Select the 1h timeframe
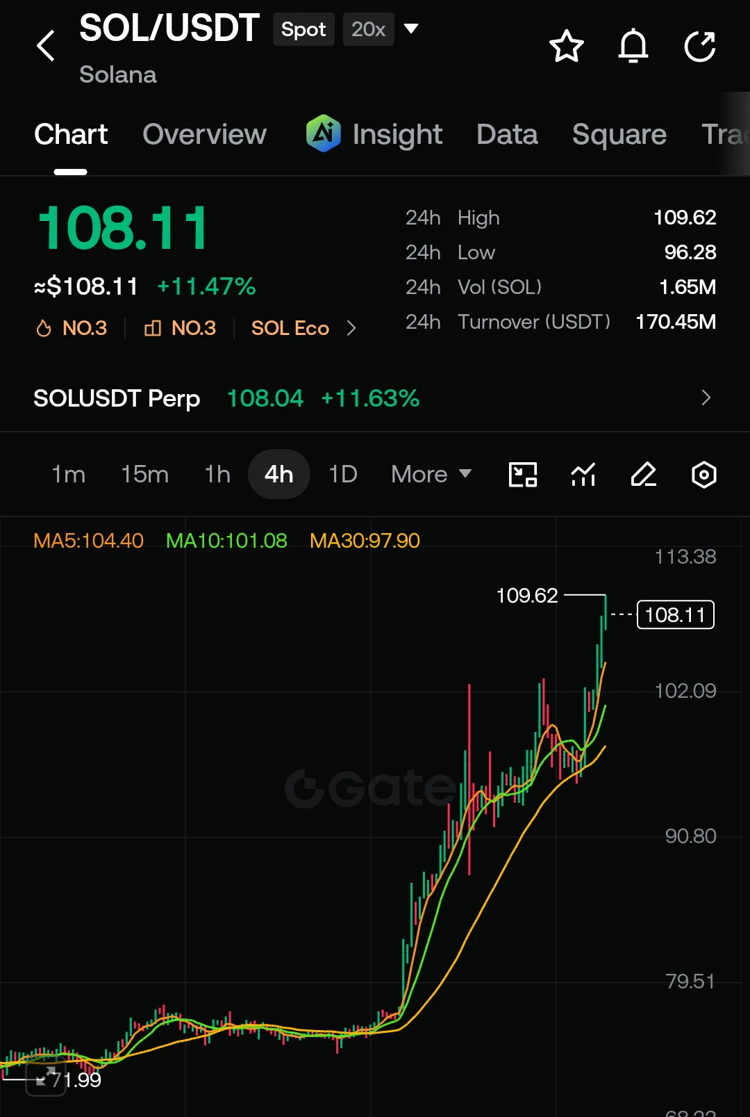 click(x=217, y=474)
